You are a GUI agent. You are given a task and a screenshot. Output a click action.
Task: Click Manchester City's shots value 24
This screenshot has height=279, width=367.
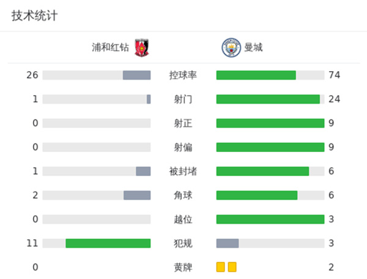[x=334, y=99]
